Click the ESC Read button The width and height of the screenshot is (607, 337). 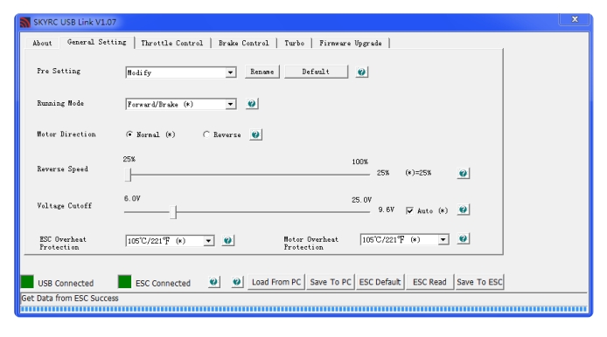click(429, 282)
